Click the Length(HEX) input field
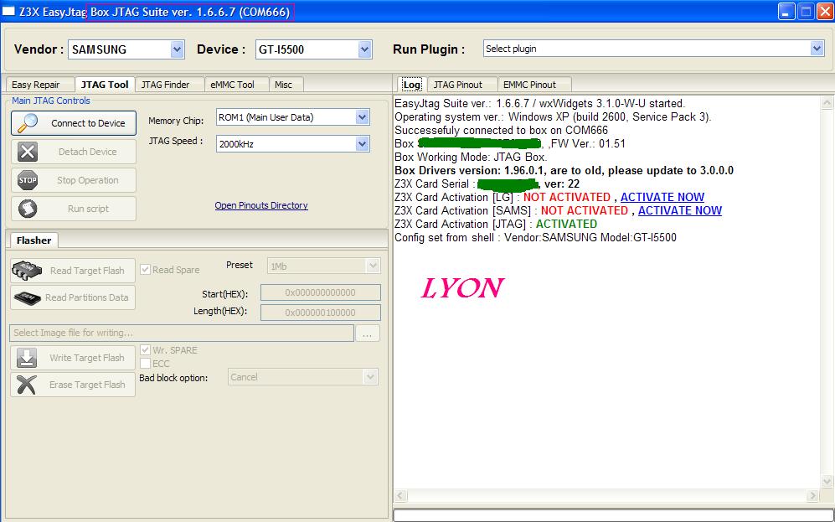 click(x=321, y=313)
